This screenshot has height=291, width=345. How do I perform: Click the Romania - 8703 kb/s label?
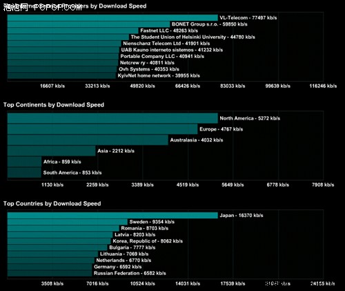145,228
